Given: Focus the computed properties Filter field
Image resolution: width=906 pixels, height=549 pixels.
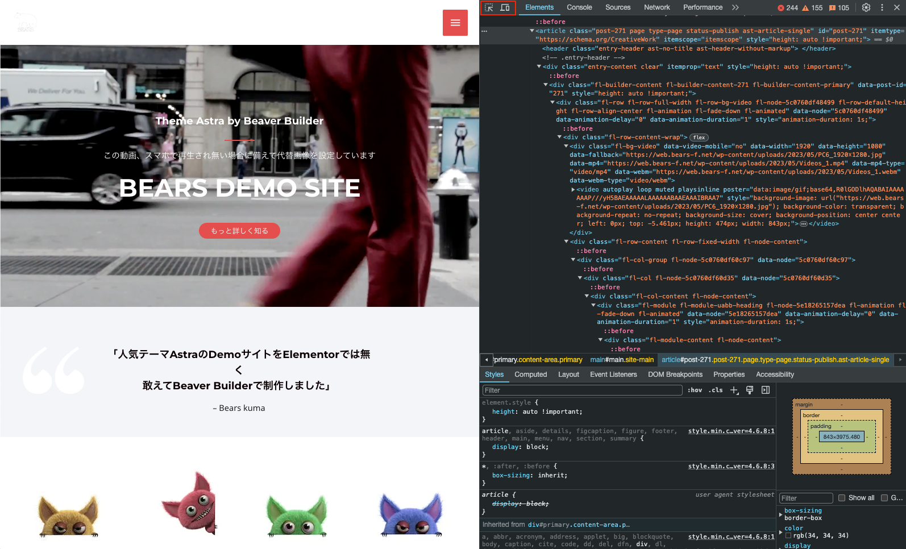Looking at the screenshot, I should click(806, 498).
